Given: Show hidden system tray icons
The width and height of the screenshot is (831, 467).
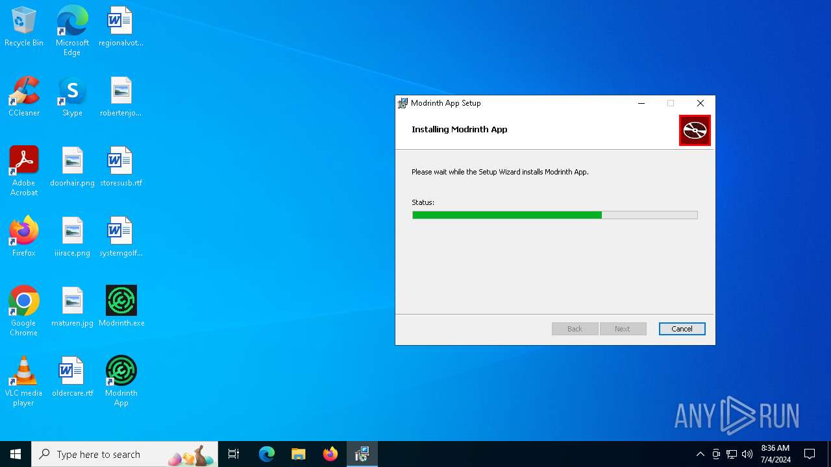Looking at the screenshot, I should pos(700,454).
